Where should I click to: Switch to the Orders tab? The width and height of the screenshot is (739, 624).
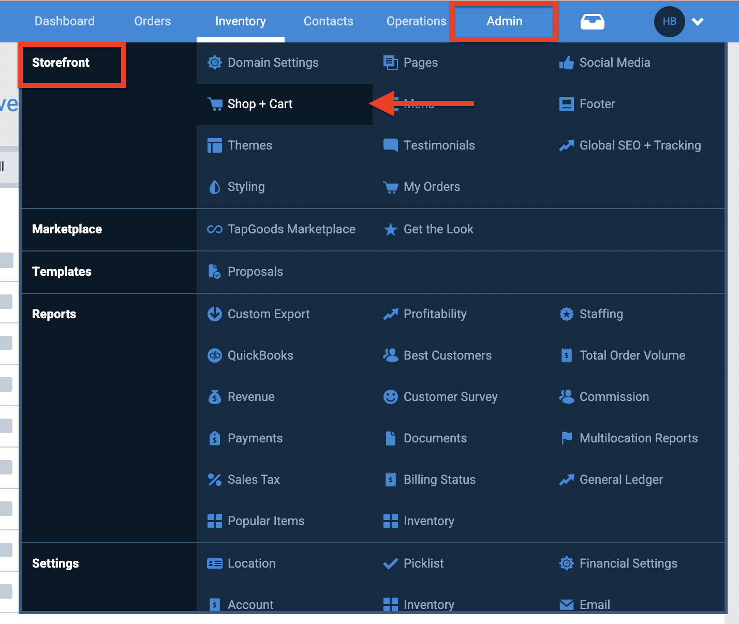point(153,21)
